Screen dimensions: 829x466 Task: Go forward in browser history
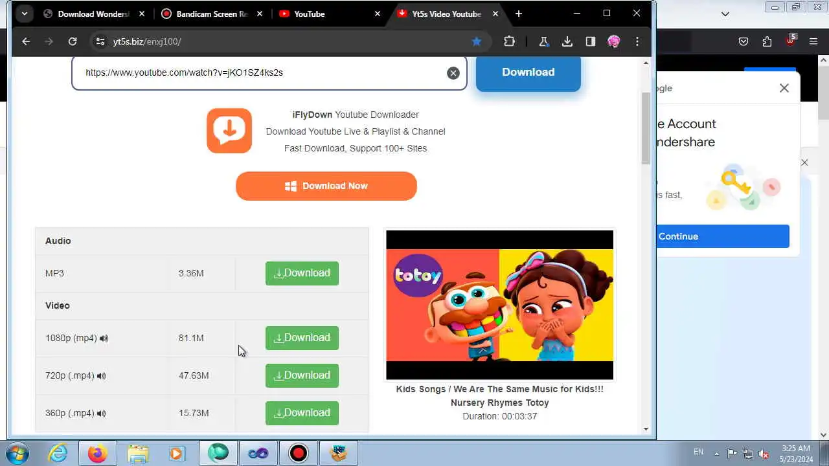(49, 41)
